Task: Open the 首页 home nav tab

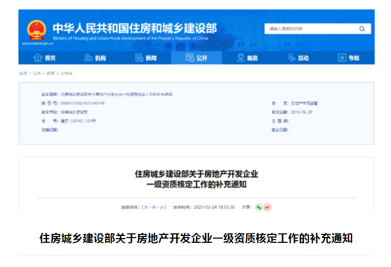Action: (x=44, y=58)
